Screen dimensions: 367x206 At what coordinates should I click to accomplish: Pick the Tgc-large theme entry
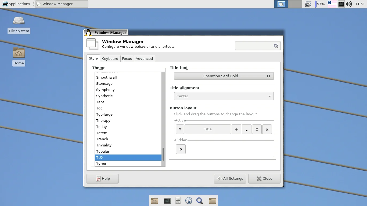(x=128, y=114)
